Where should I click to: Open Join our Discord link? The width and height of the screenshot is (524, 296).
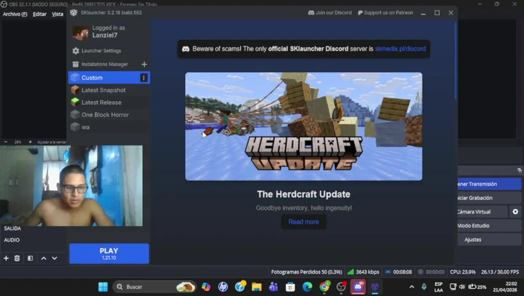coord(330,13)
